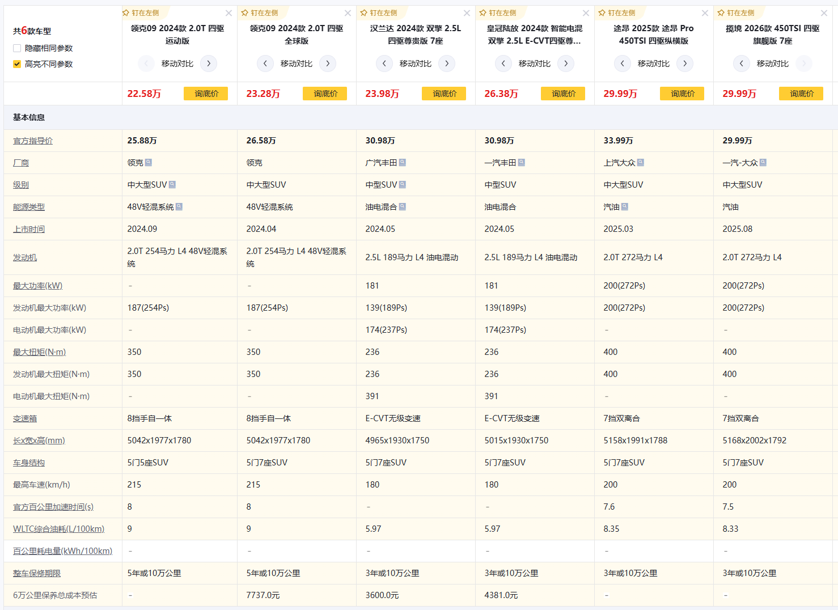Image resolution: width=838 pixels, height=610 pixels.
Task: Remove 领克09 全球版 from the comparison
Action: pyautogui.click(x=348, y=13)
